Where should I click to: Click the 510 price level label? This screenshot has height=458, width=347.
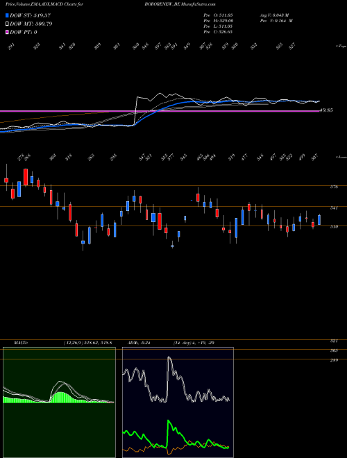coord(334,226)
